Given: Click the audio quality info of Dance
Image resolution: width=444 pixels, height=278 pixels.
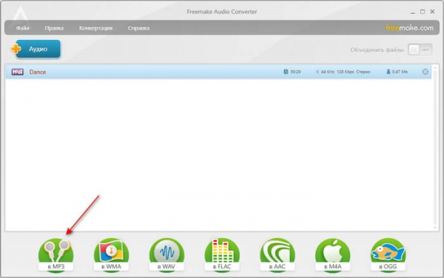Looking at the screenshot, I should (x=343, y=72).
